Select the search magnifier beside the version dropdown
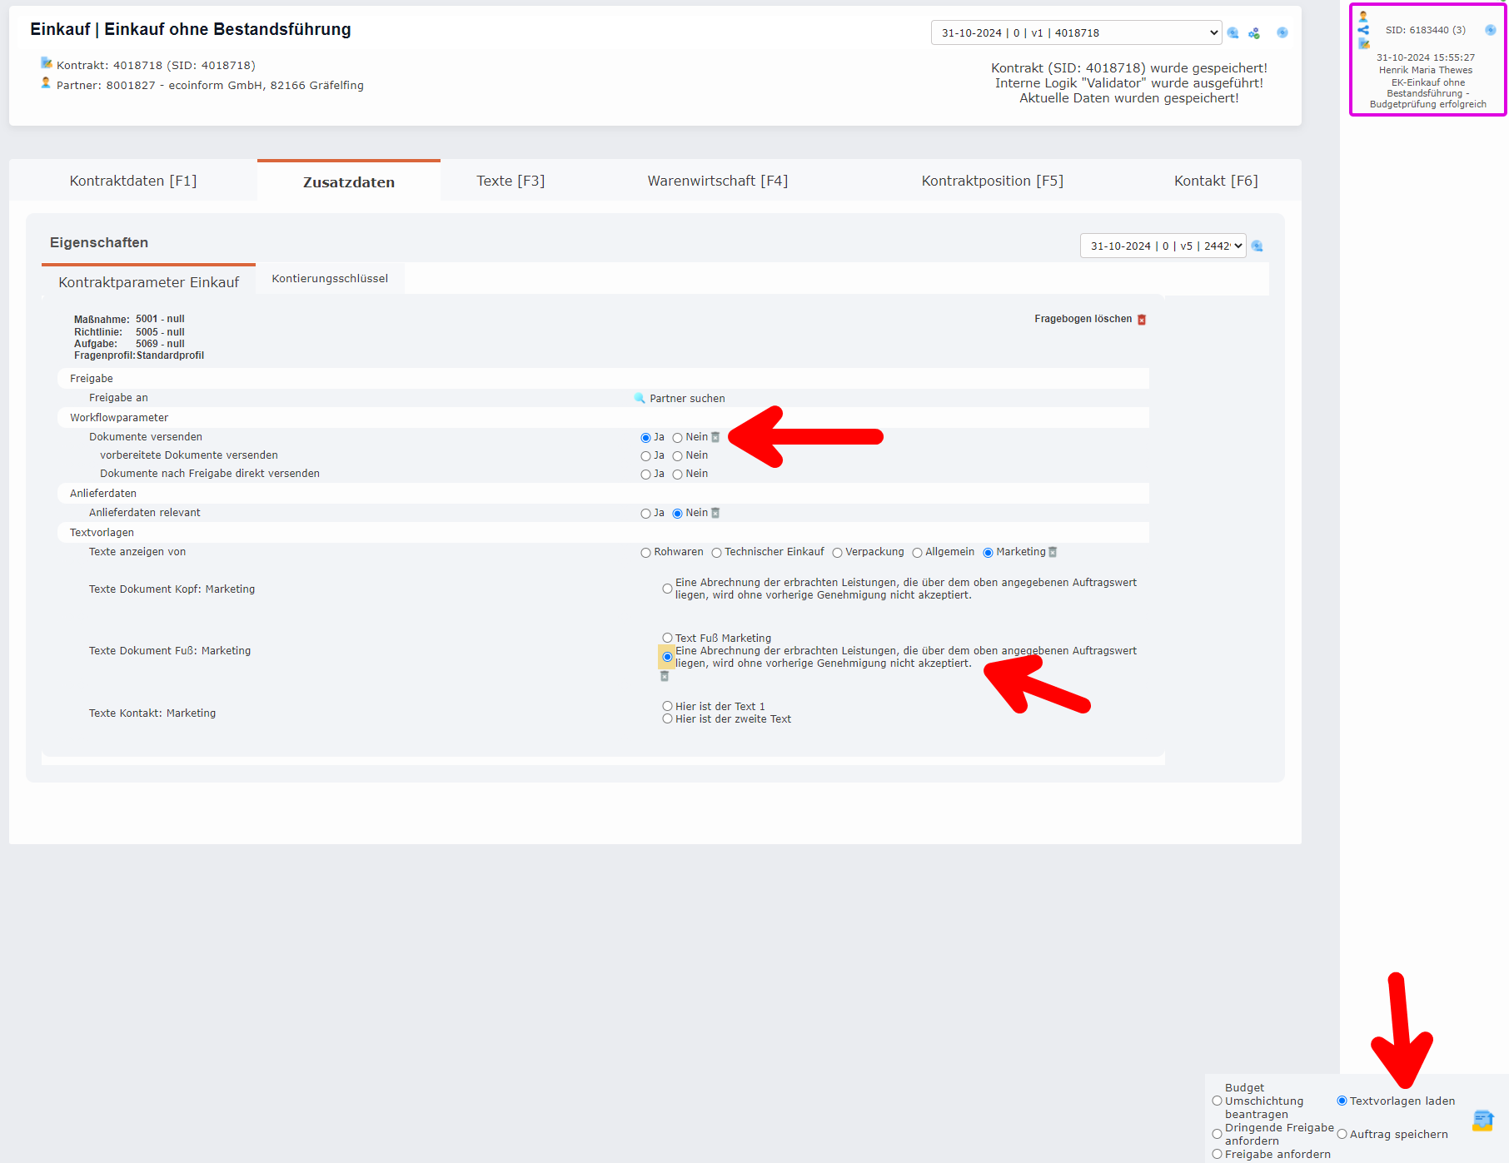 [x=1233, y=32]
